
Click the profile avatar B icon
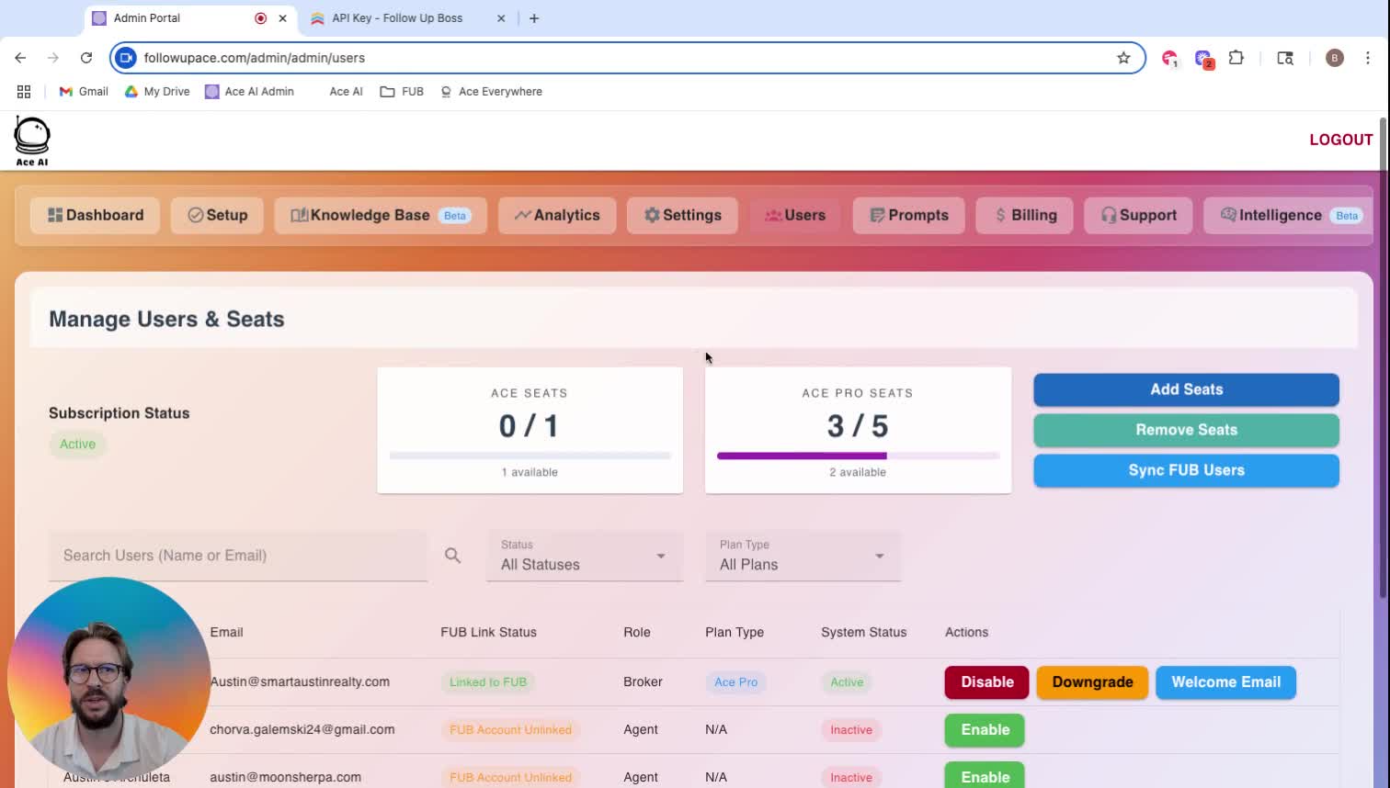pyautogui.click(x=1335, y=58)
